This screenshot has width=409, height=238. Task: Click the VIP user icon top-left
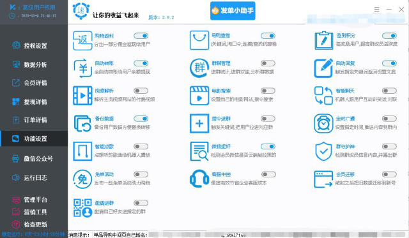pos(13,7)
